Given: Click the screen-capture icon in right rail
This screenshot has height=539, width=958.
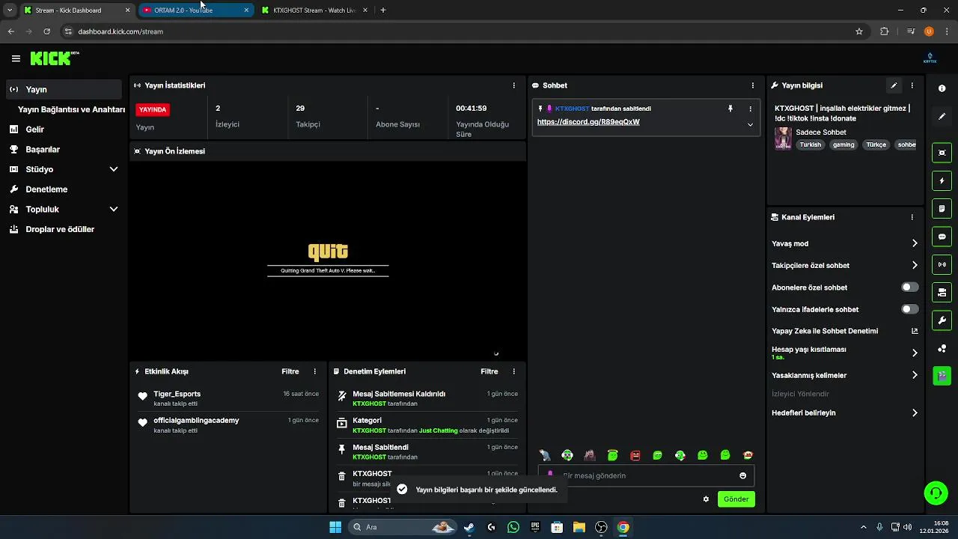Looking at the screenshot, I should [x=942, y=153].
